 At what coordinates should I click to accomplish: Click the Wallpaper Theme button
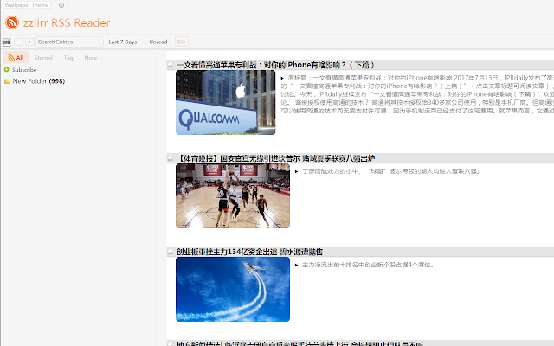click(27, 5)
